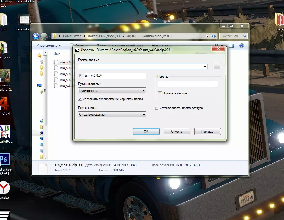The image size is (284, 220).
Task: Click into the 'Пароль' password field
Action: point(188,84)
